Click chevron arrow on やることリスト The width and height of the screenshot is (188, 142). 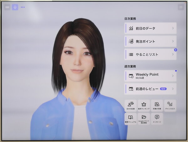coord(173,54)
